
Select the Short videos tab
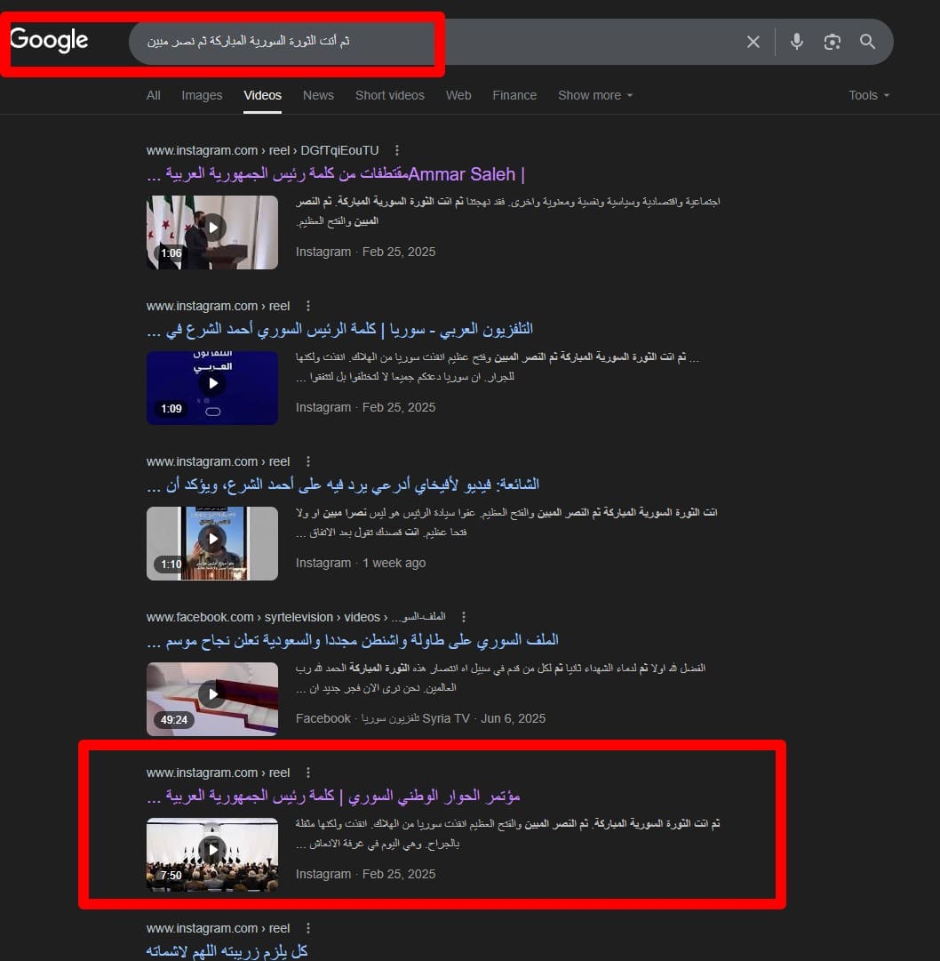389,96
